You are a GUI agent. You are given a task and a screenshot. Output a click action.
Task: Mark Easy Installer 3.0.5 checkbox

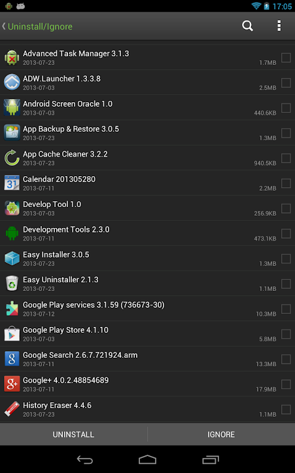(286, 259)
